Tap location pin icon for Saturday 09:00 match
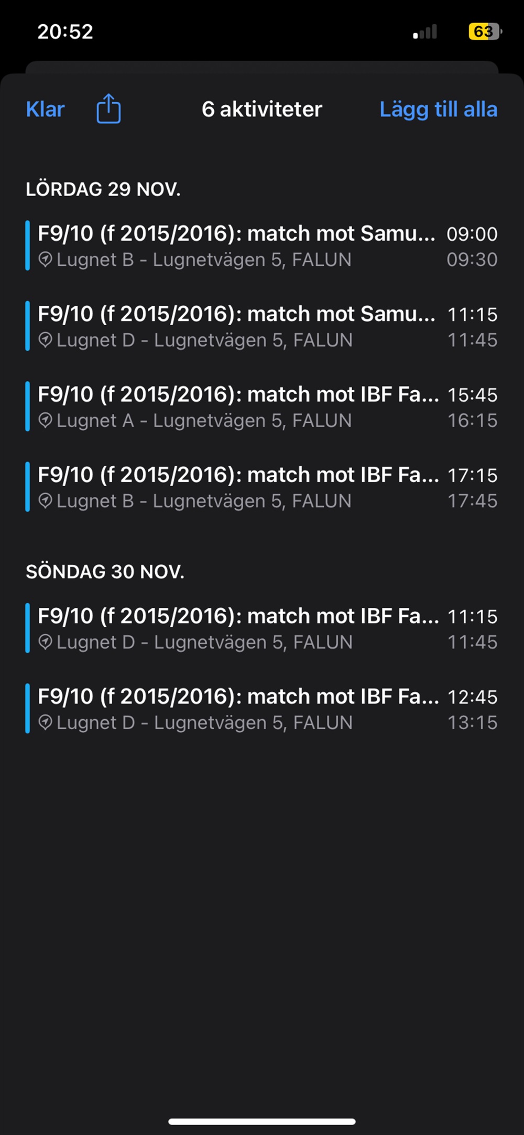Screen dimensions: 524x1135 pos(46,259)
